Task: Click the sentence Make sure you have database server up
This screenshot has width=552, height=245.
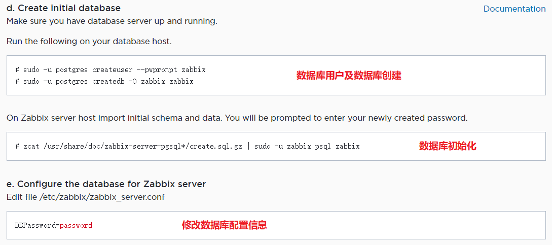Action: click(112, 21)
